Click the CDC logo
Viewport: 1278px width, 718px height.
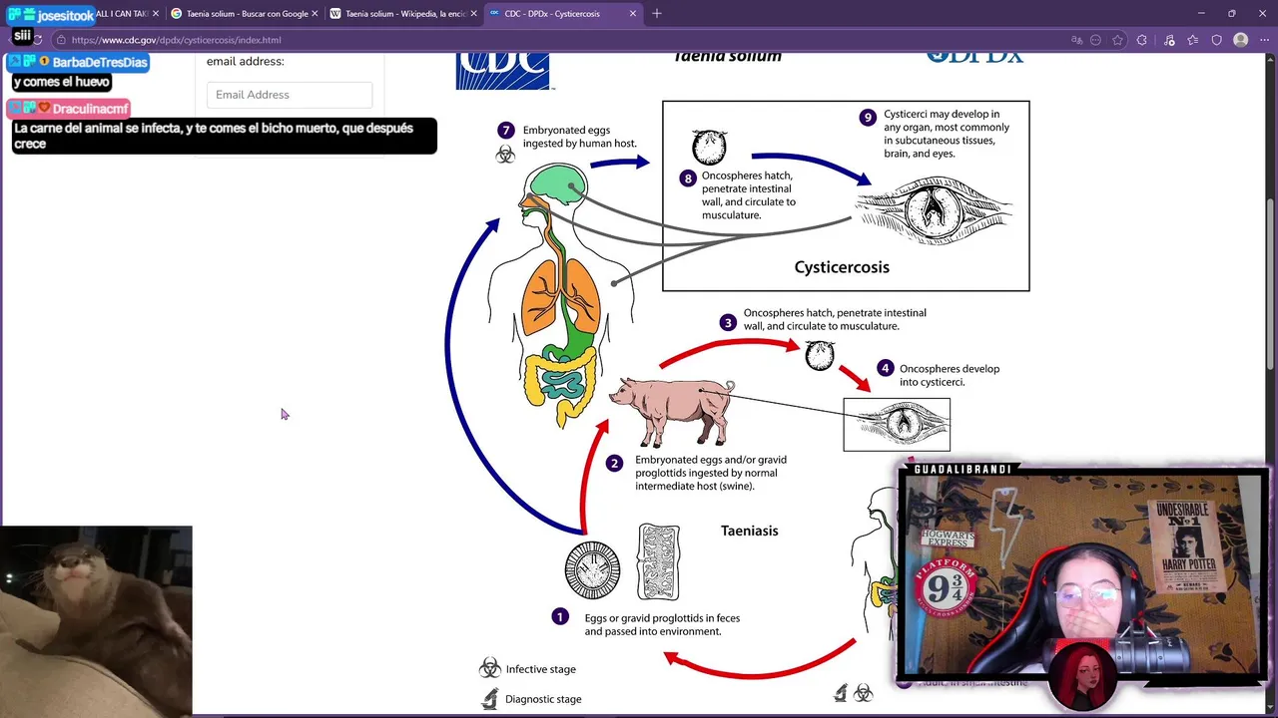pos(504,71)
